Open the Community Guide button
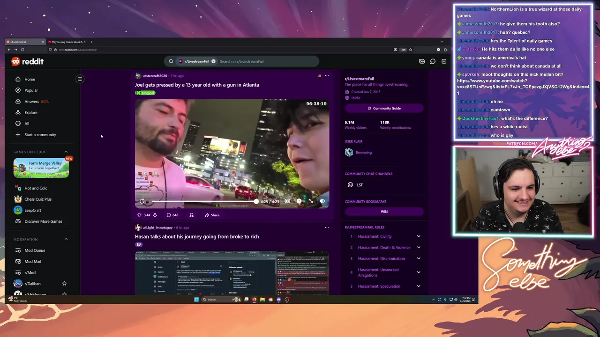Screen dimensions: 600x337 tap(384, 108)
